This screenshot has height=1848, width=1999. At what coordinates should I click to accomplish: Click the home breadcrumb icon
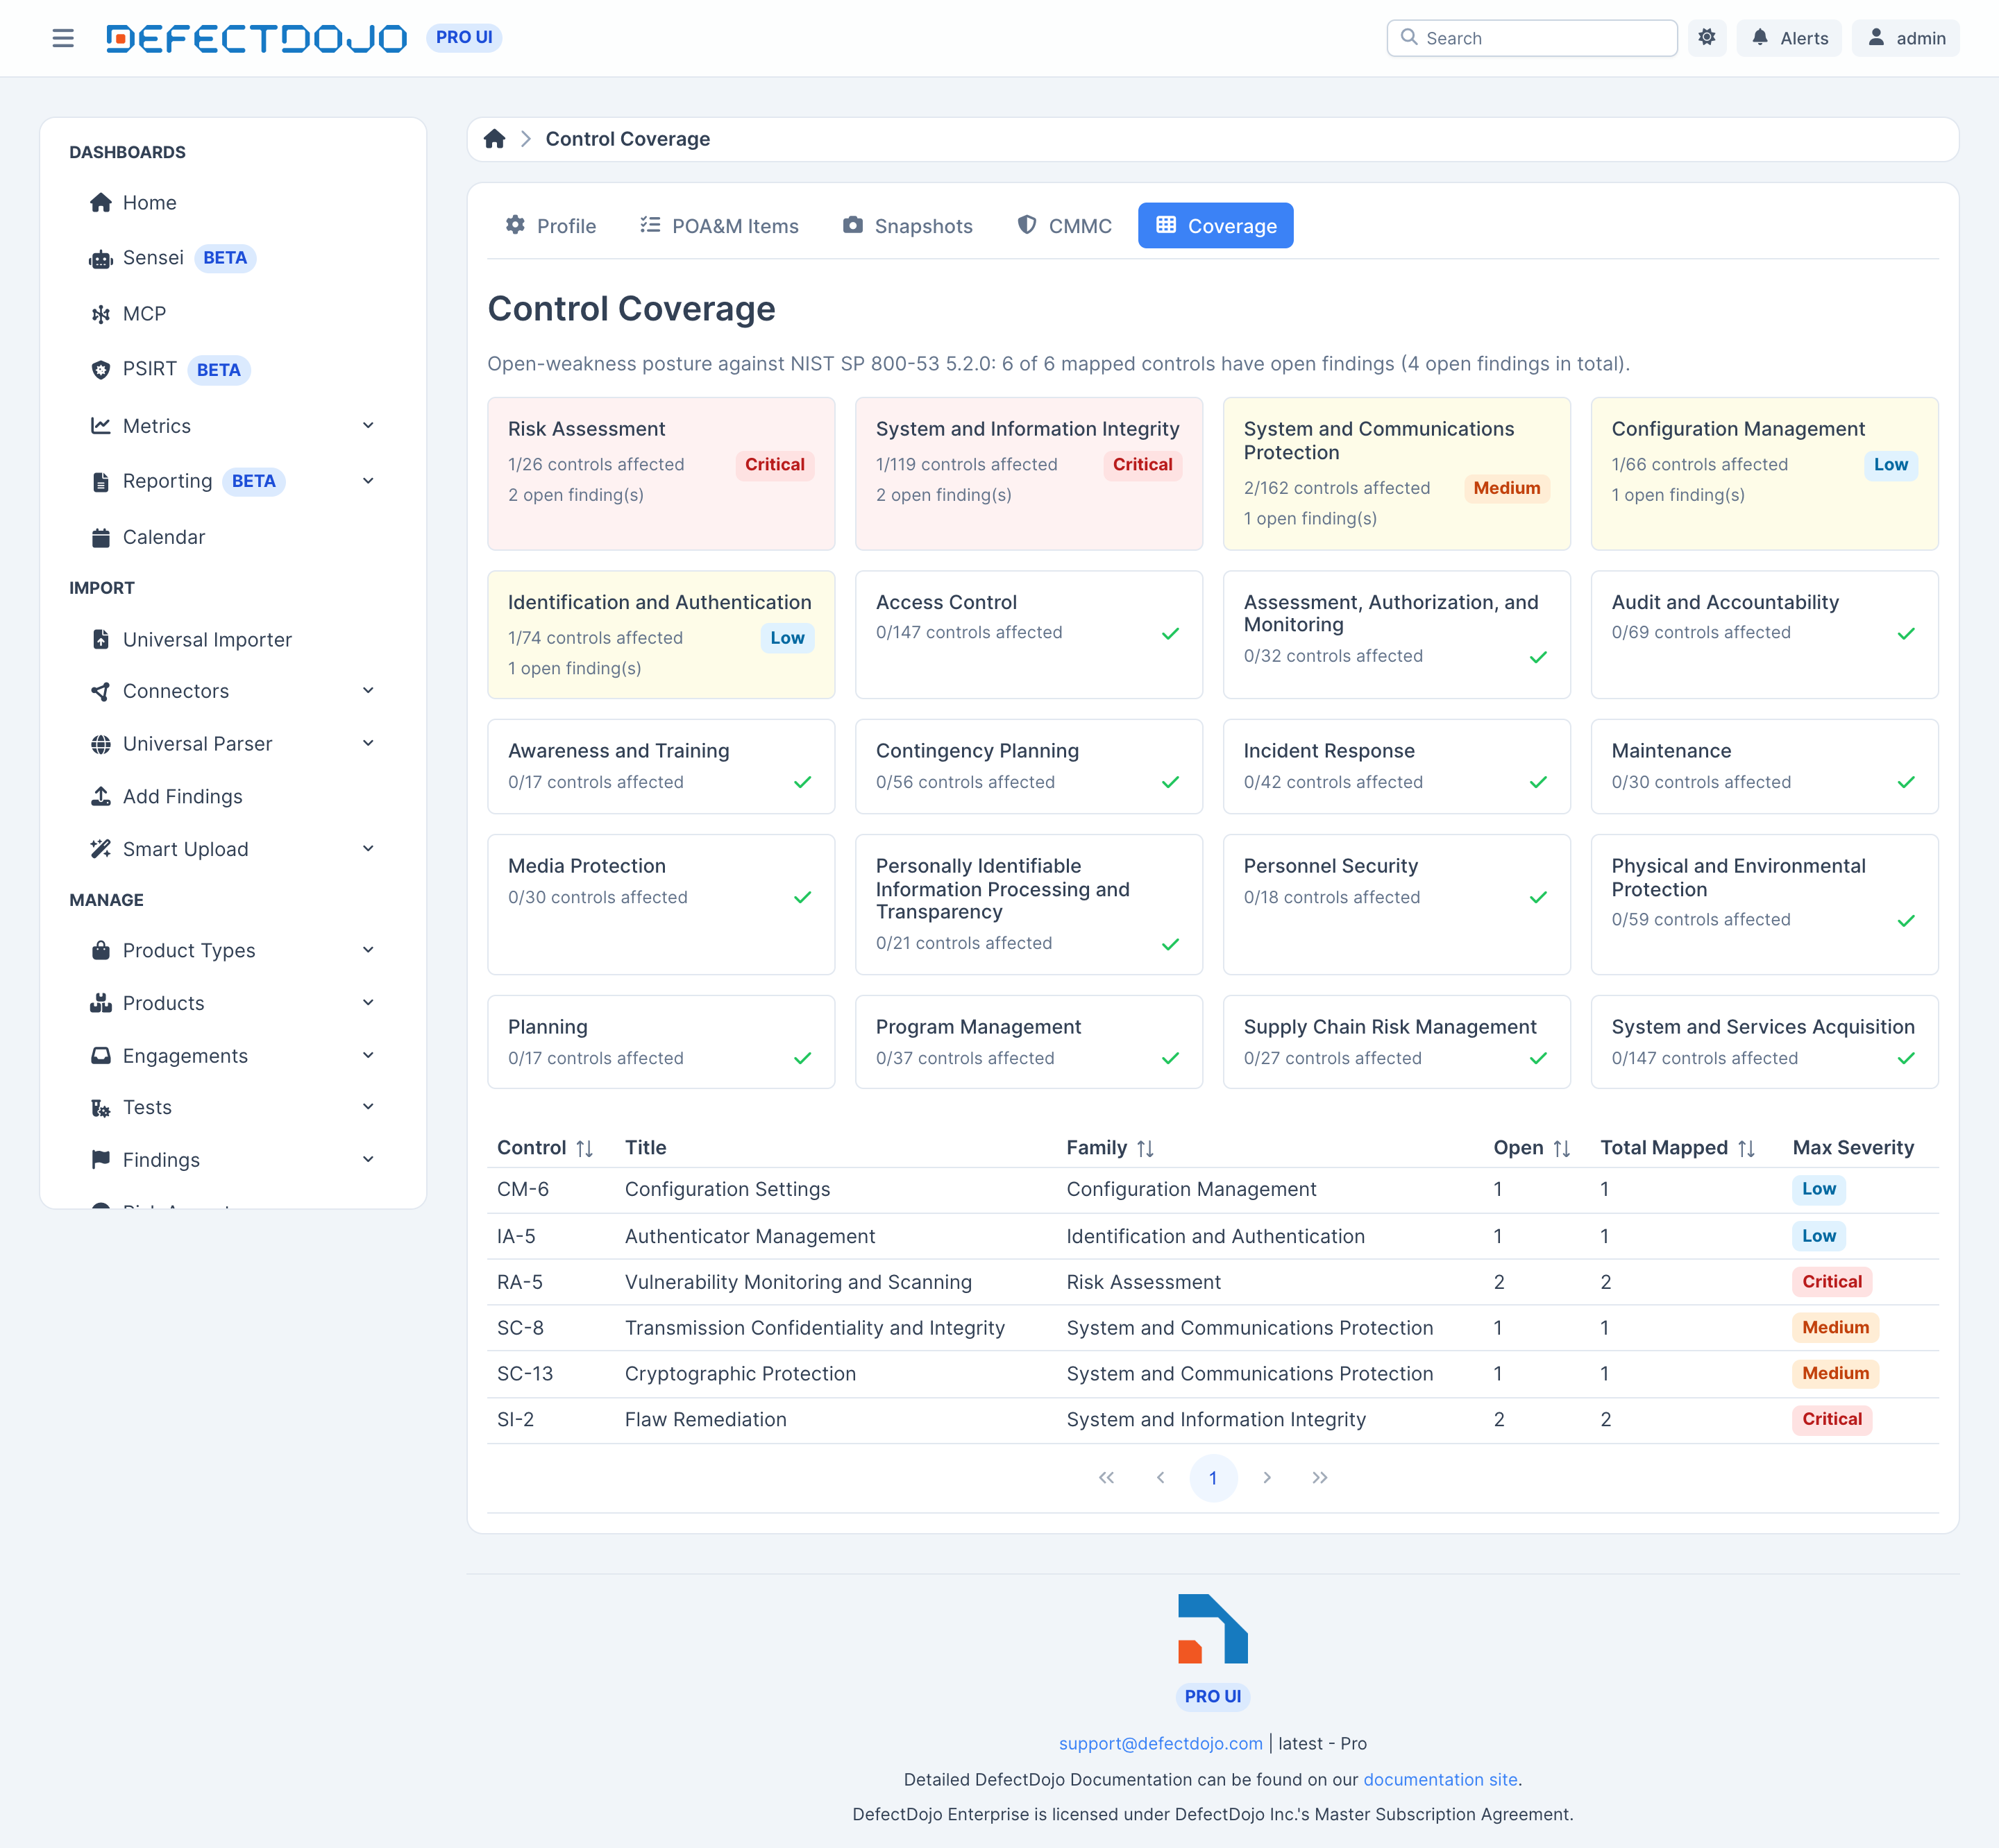click(494, 139)
